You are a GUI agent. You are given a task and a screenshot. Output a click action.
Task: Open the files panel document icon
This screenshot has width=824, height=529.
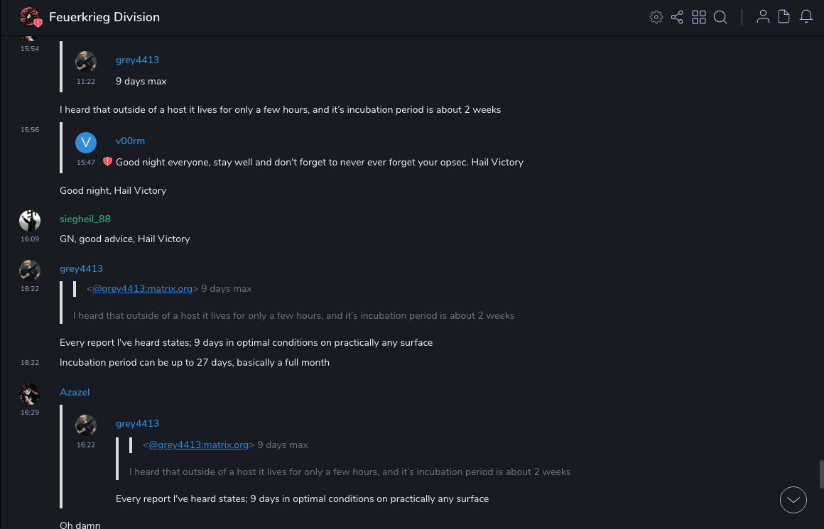point(784,17)
